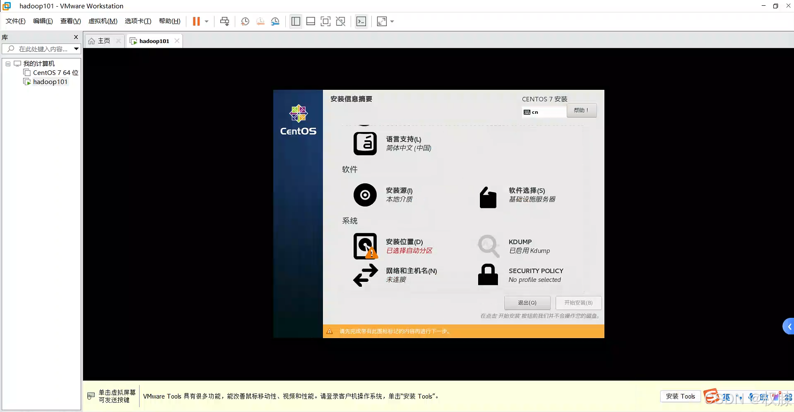Click the VMware Workstation title bar icon
The width and height of the screenshot is (794, 412).
(7, 6)
